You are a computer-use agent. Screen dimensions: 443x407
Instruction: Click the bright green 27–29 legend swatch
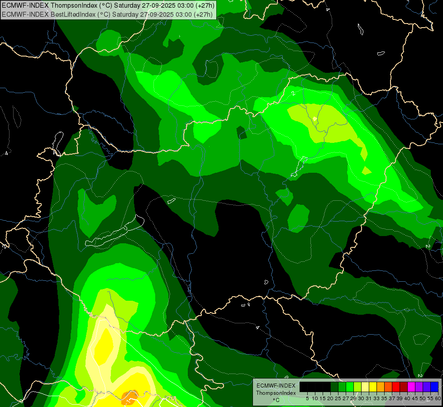[349, 387]
